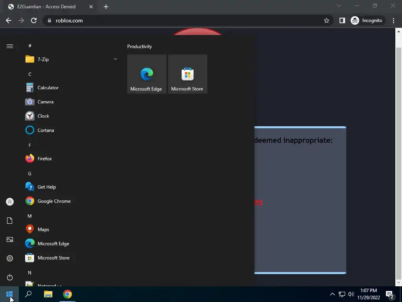Reload the roblox.com page

(34, 20)
